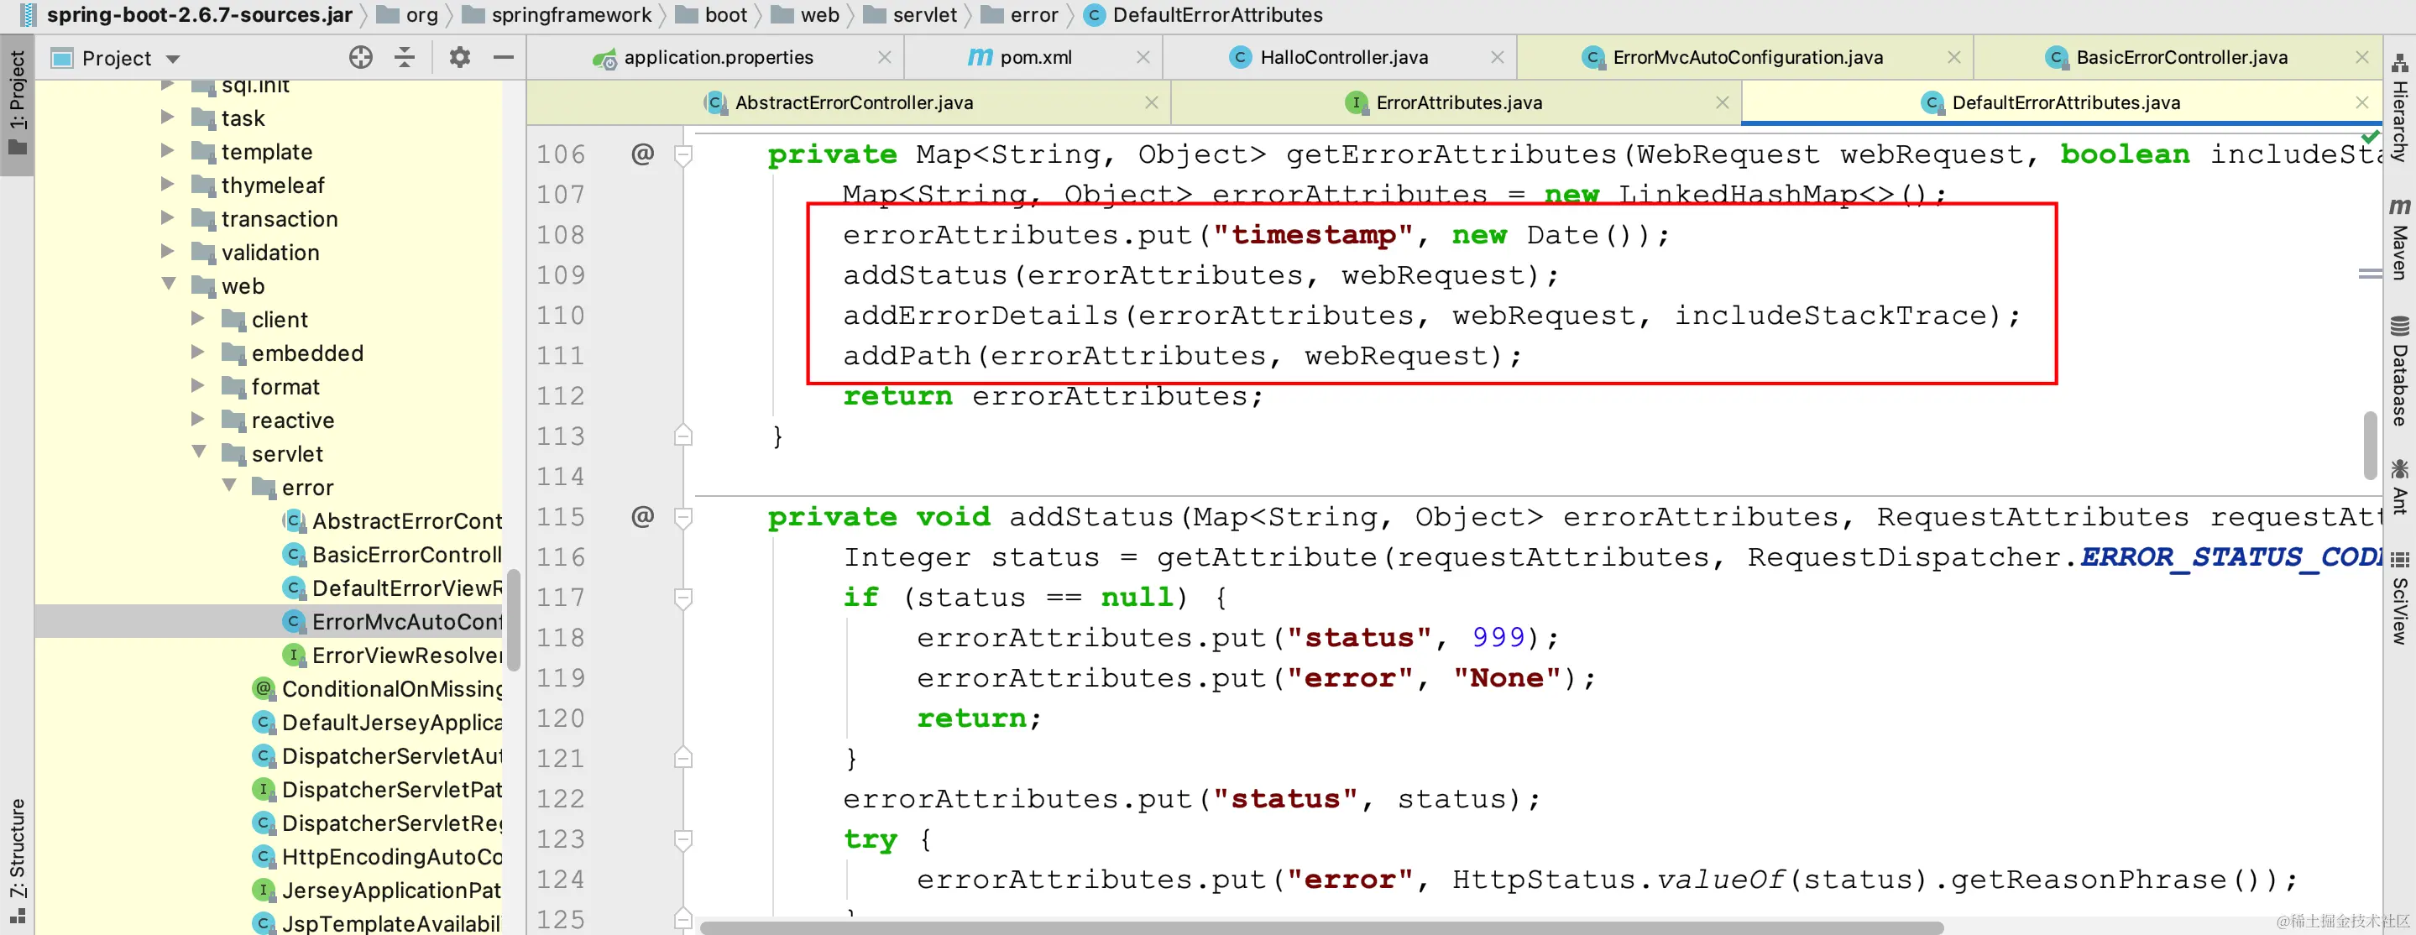Click the editor vertical scrollbar thumb
This screenshot has height=935, width=2416.
2370,445
